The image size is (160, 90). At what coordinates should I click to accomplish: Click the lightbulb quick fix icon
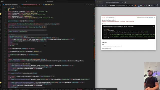pyautogui.click(x=8, y=10)
